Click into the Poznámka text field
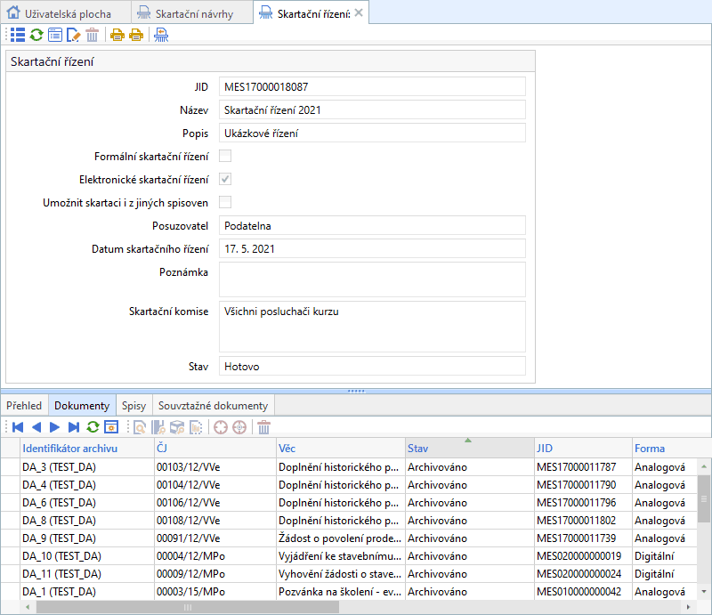 tap(372, 279)
